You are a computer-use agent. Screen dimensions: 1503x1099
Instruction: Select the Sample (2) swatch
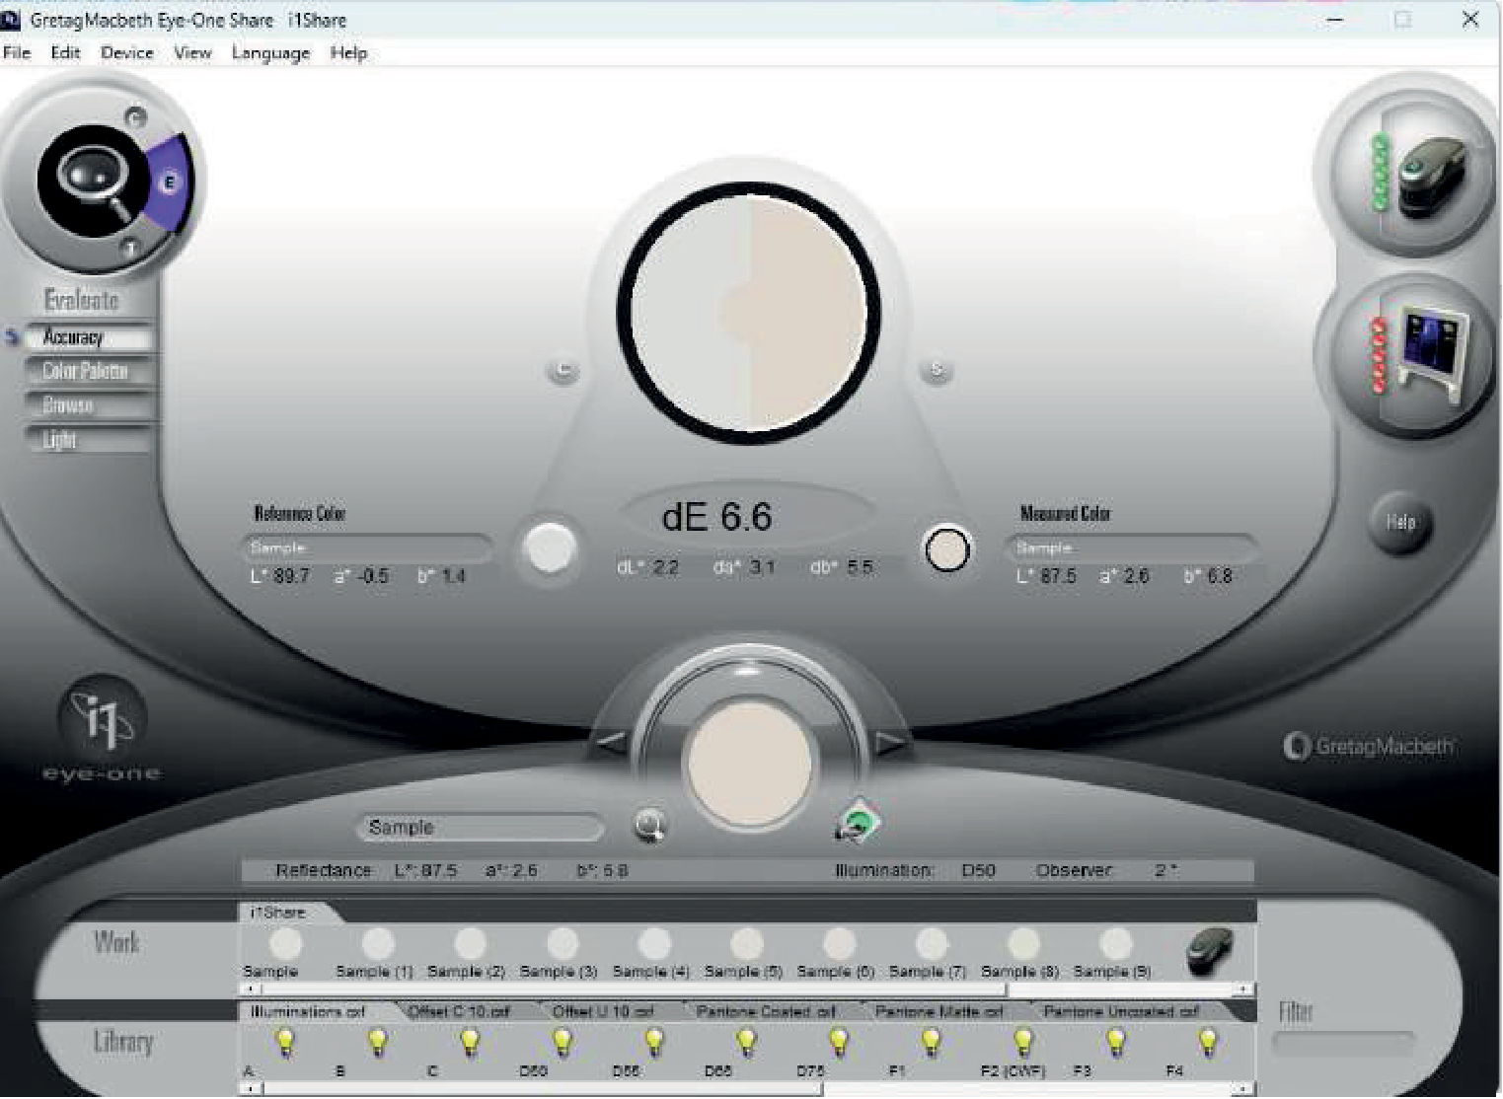tap(470, 944)
